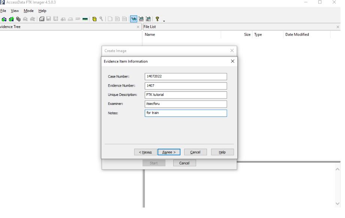Cancel the Evidence Item Information dialog

[195, 152]
